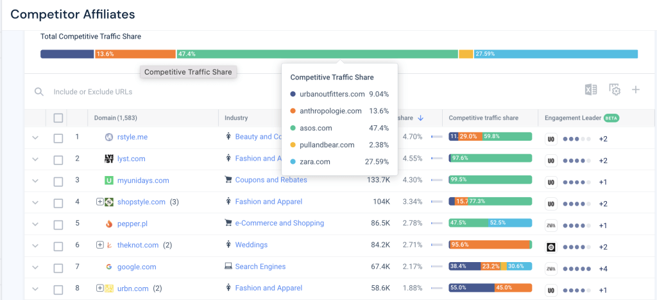657x300 pixels.
Task: Expand row 2 chevron for lyst.com
Action: (35, 159)
